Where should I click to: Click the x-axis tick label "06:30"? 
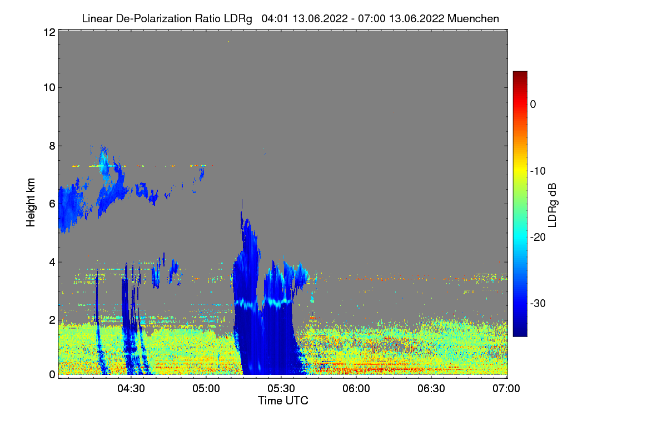pyautogui.click(x=432, y=389)
